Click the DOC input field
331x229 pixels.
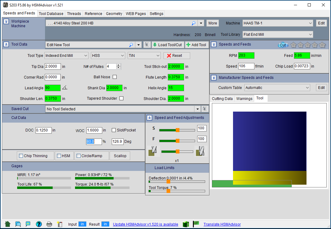coord(43,130)
